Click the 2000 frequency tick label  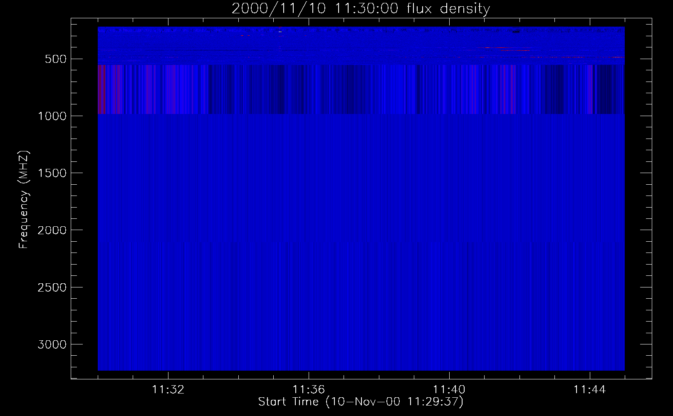click(x=52, y=230)
